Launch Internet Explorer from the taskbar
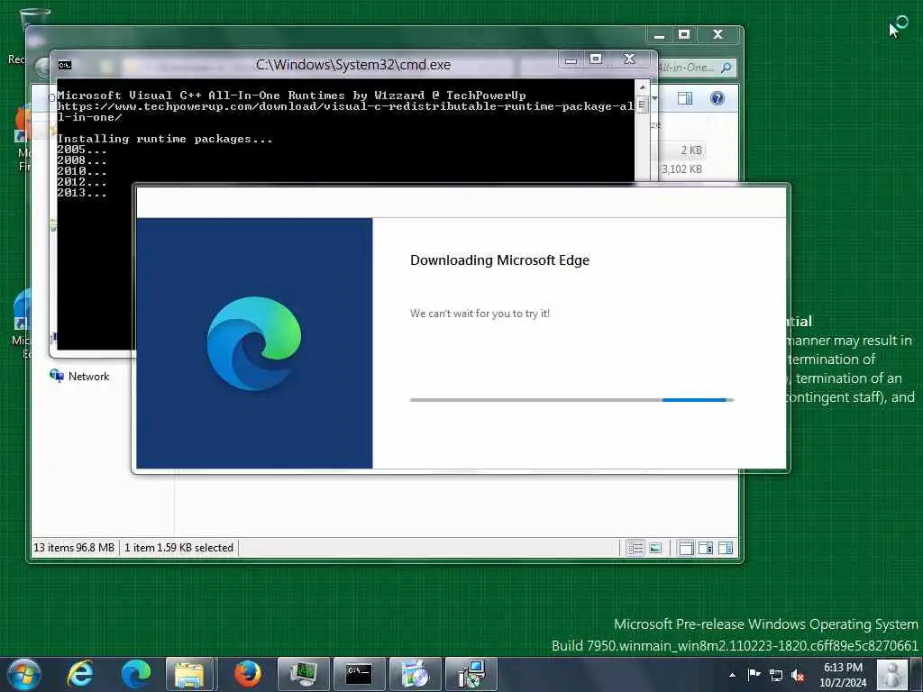Screen dimensions: 923x692 point(80,674)
